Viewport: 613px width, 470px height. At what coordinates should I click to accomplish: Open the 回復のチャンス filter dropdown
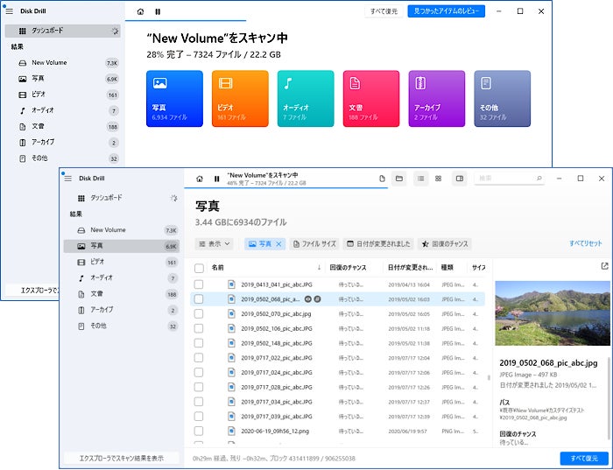pos(445,244)
